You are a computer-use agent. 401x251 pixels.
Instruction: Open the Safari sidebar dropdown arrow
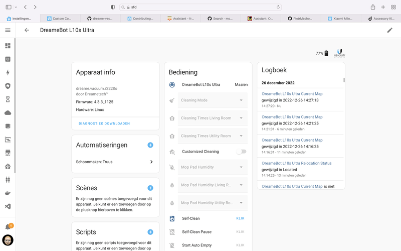(x=16, y=7)
